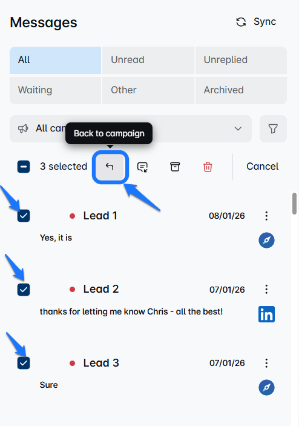Uncheck the Lead 1 checkbox
This screenshot has width=299, height=426.
click(24, 216)
